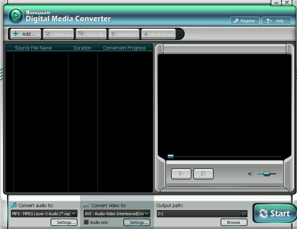Close the converter window
This screenshot has height=229, width=297.
point(287,3)
